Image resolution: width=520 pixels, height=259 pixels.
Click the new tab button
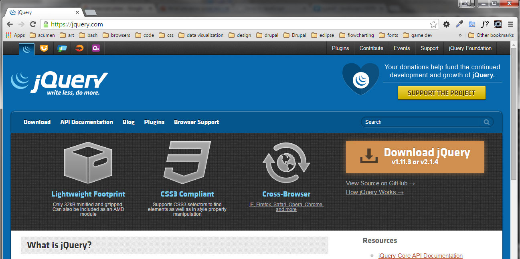click(x=91, y=12)
